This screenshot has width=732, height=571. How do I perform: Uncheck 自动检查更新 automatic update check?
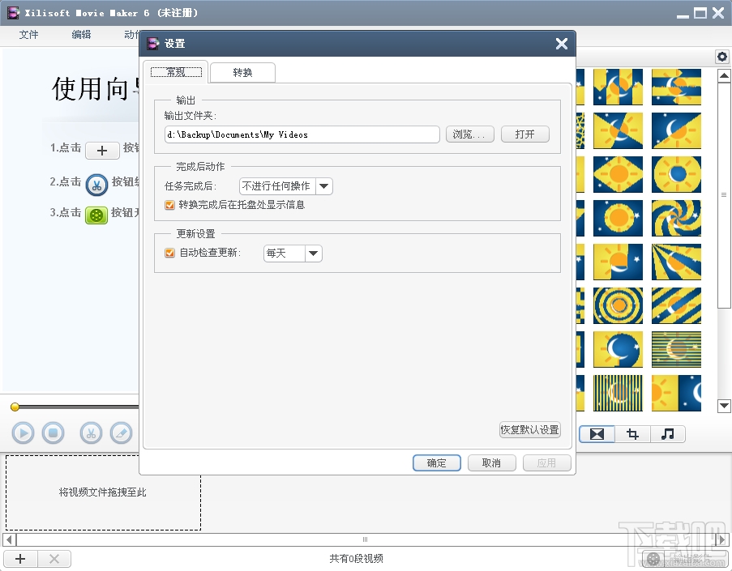coord(169,253)
